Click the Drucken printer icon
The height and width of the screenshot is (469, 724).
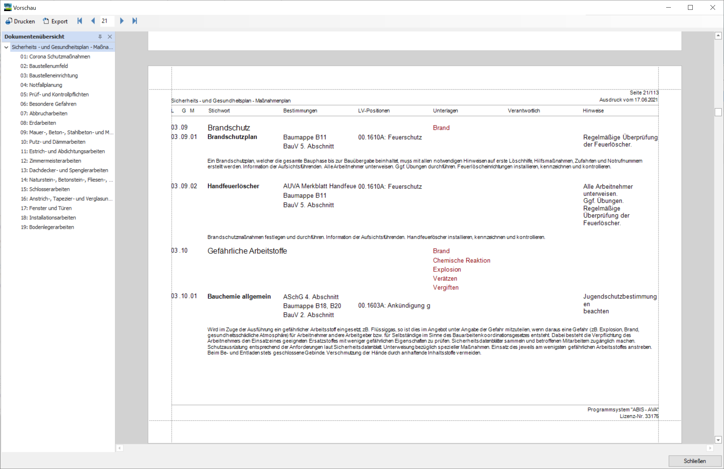coord(9,21)
